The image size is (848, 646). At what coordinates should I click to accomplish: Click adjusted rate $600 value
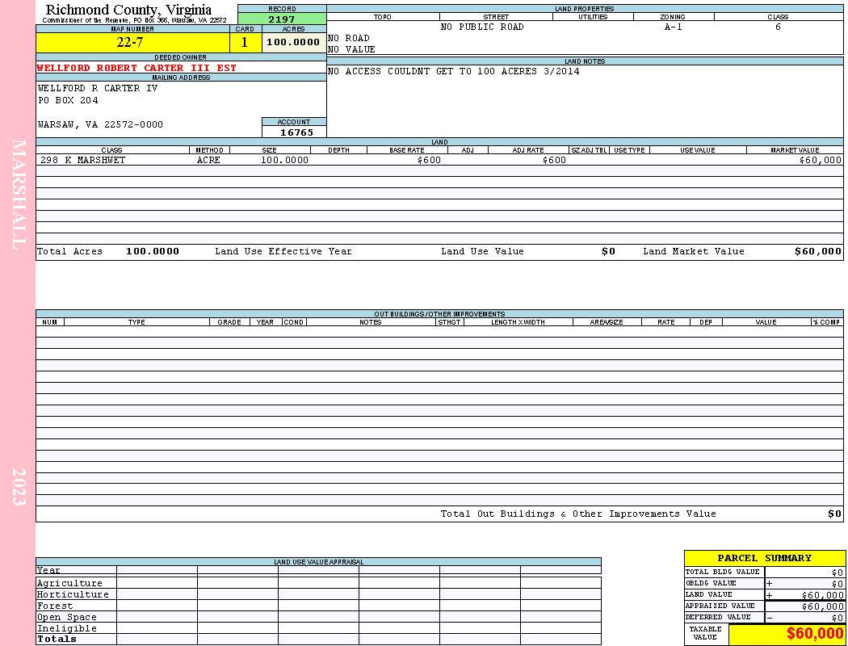pyautogui.click(x=554, y=160)
